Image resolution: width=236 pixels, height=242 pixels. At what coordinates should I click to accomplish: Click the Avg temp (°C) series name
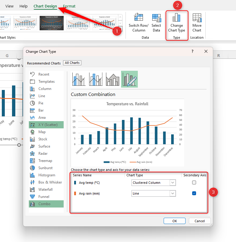click(89, 183)
